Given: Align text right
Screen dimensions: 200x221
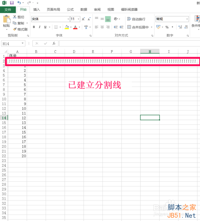Looking at the screenshot, I should [108, 27].
